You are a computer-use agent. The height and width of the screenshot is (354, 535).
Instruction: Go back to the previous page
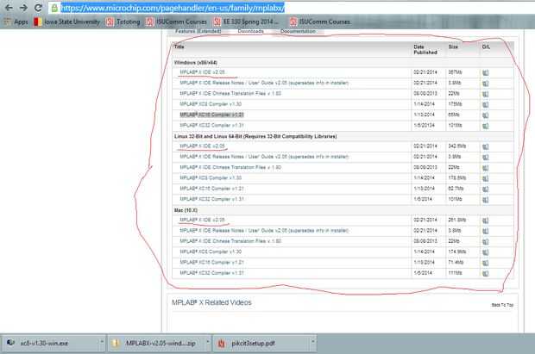pyautogui.click(x=9, y=8)
